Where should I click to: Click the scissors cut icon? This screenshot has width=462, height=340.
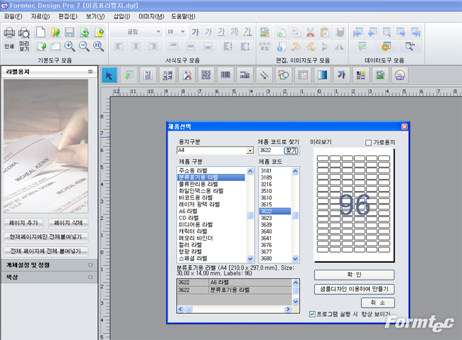click(x=311, y=32)
